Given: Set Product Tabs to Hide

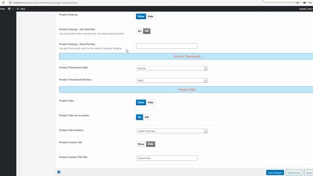Looking at the screenshot, I should coord(151,102).
